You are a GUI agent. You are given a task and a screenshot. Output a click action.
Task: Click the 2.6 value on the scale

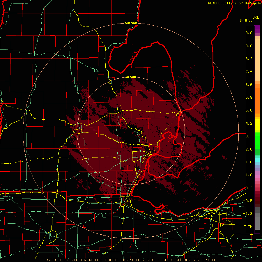[x=249, y=149]
